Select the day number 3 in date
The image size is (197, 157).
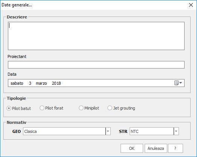click(30, 83)
